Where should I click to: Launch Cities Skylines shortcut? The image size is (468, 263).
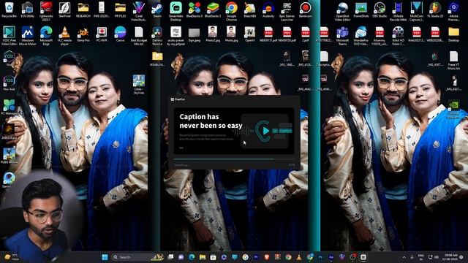click(139, 84)
